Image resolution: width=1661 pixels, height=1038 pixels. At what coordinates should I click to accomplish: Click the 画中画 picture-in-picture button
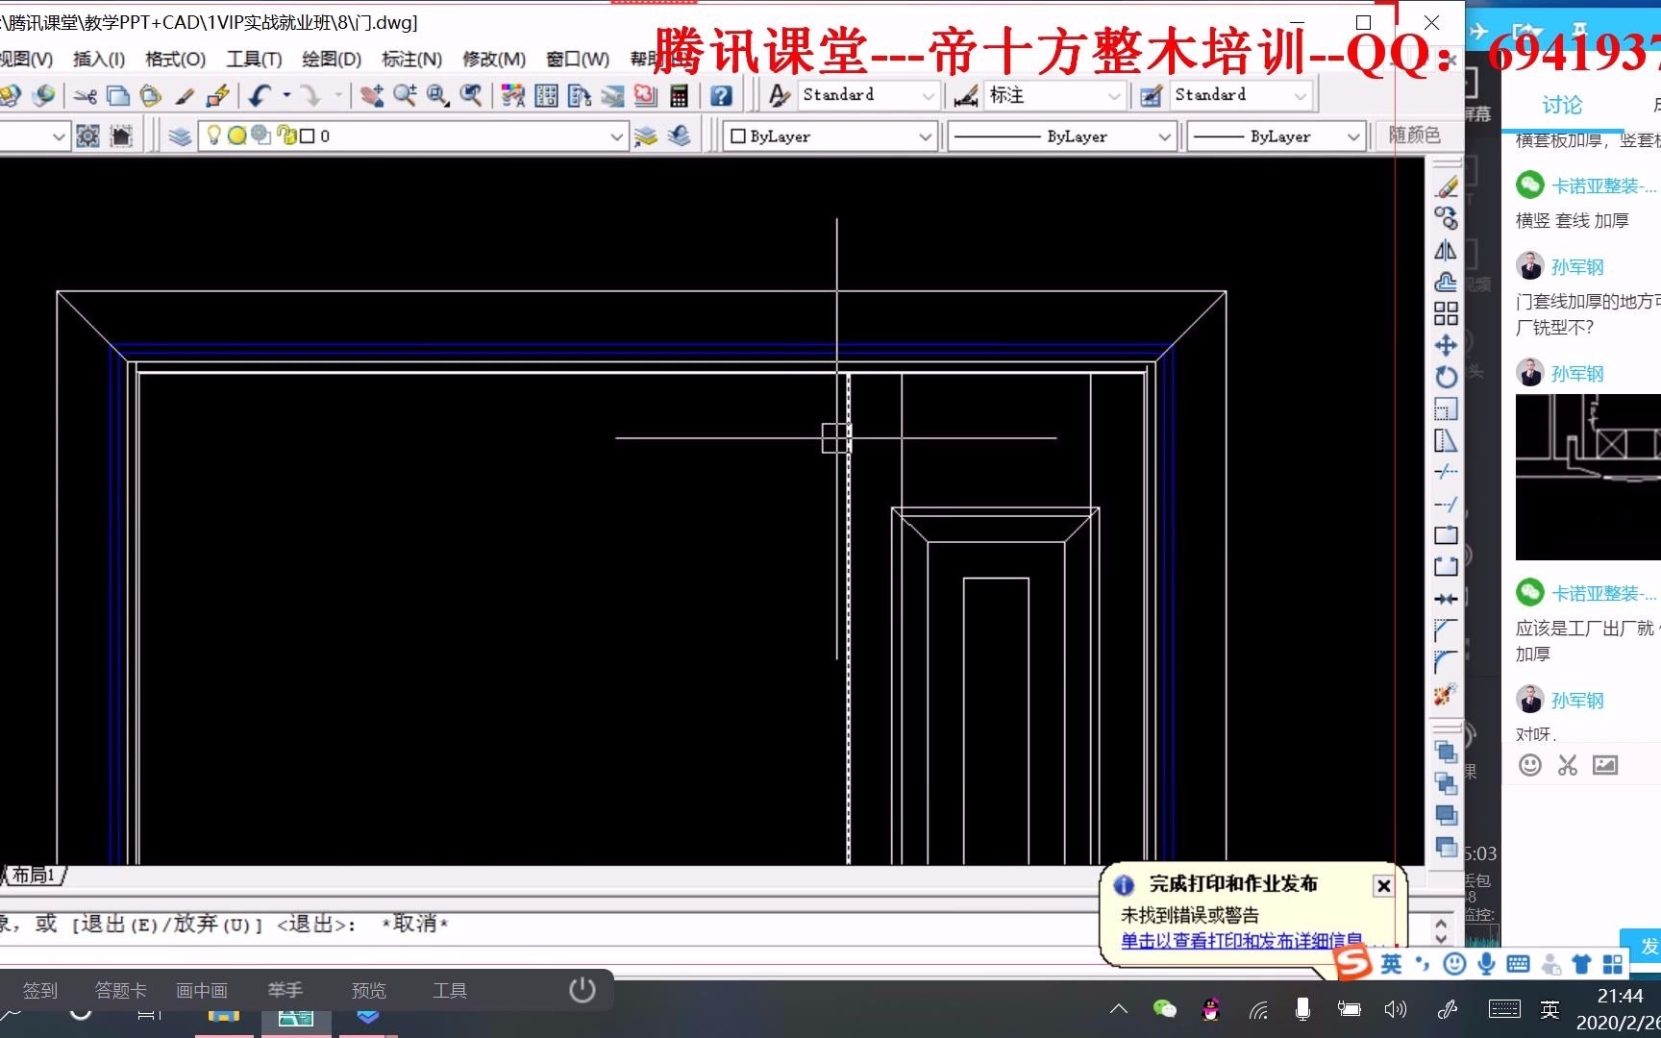202,990
